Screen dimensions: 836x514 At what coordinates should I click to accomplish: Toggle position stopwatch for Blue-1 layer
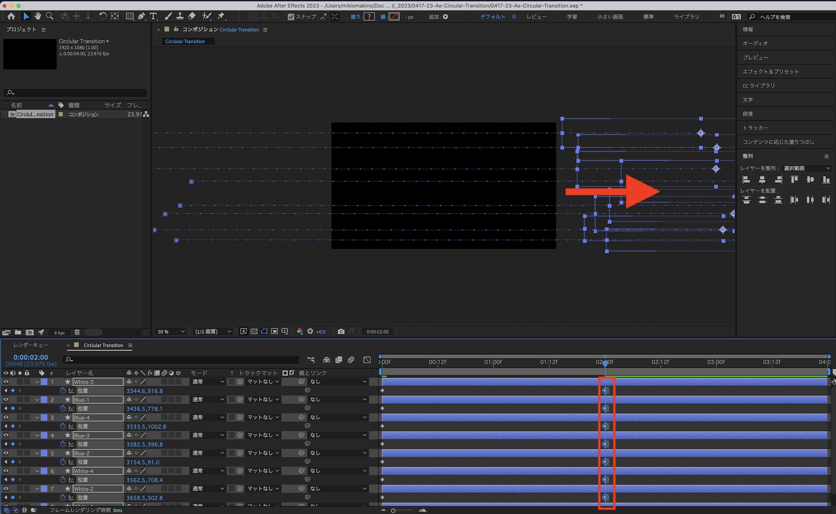63,408
